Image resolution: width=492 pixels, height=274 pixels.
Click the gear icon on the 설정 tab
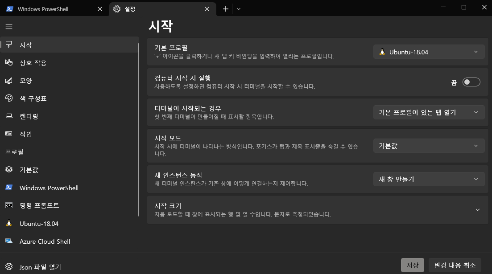[x=117, y=9]
